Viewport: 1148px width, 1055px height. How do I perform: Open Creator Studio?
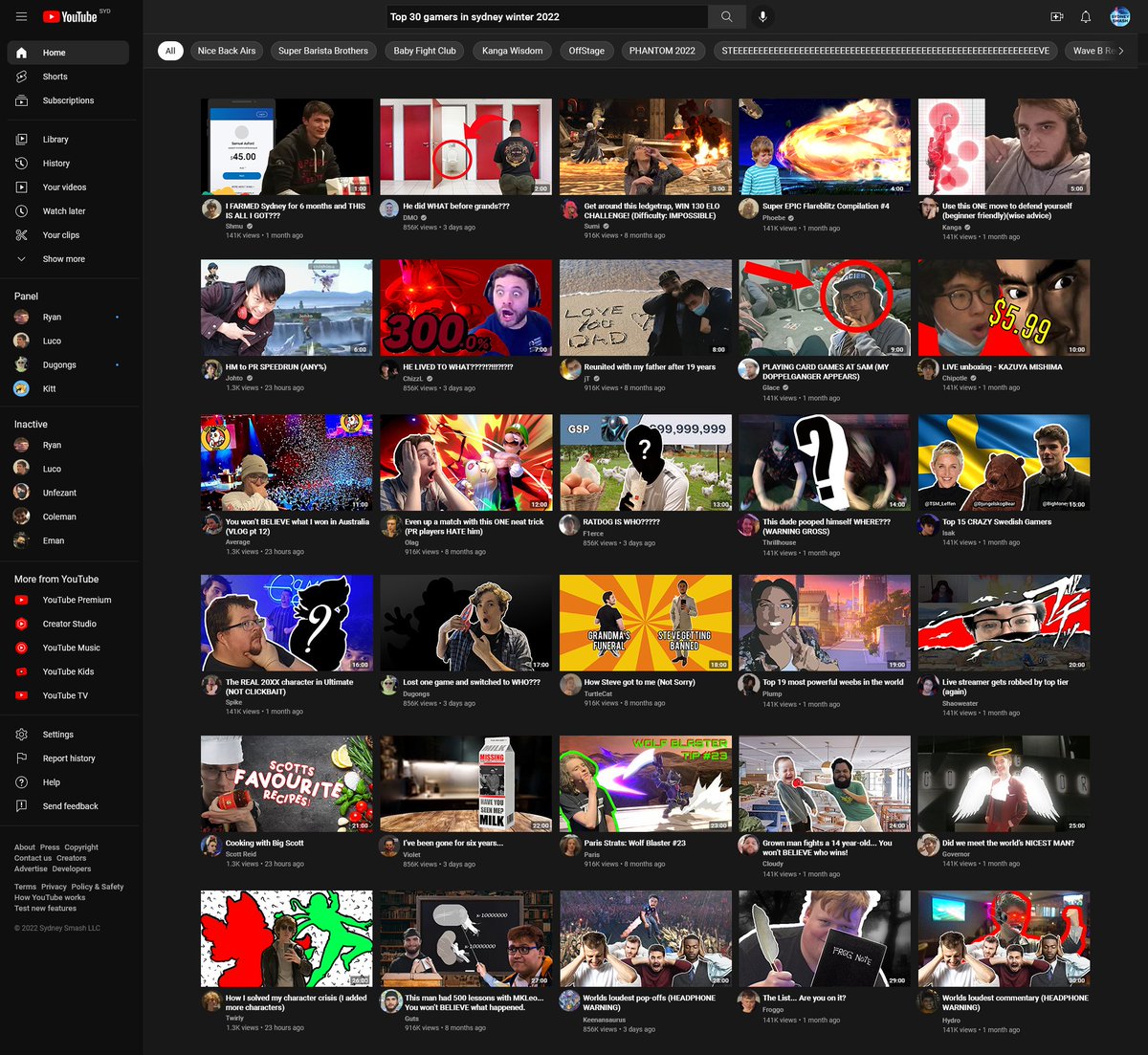pyautogui.click(x=68, y=624)
